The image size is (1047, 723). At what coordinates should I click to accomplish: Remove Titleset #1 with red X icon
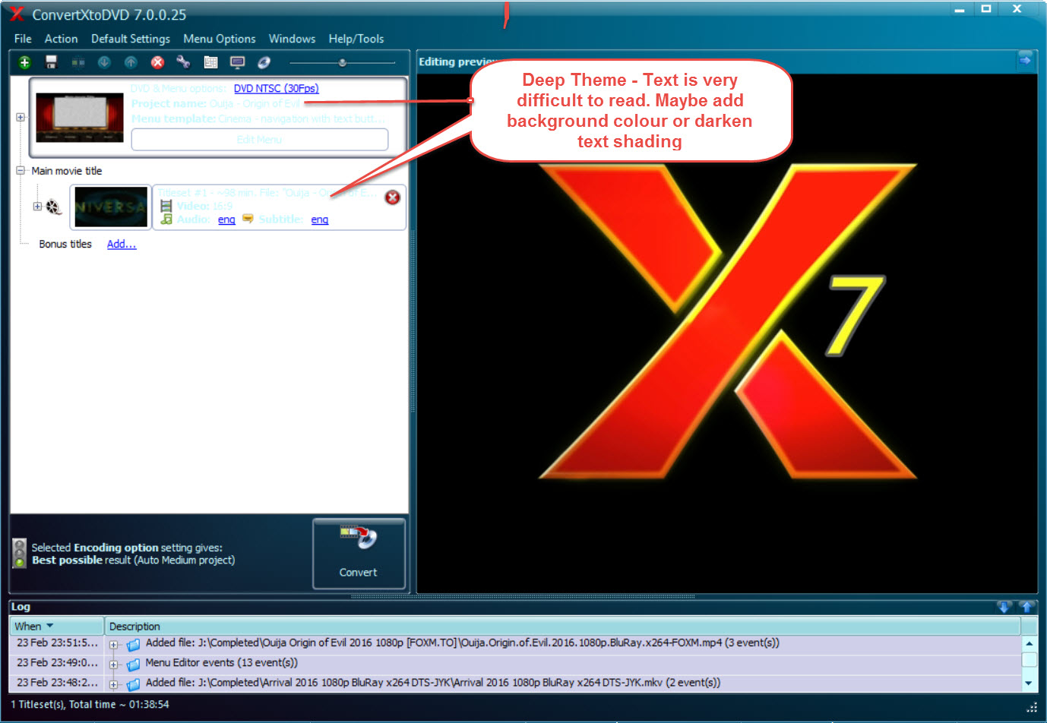(393, 197)
